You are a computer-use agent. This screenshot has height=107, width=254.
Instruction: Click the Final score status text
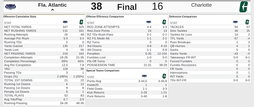pos(127,7)
